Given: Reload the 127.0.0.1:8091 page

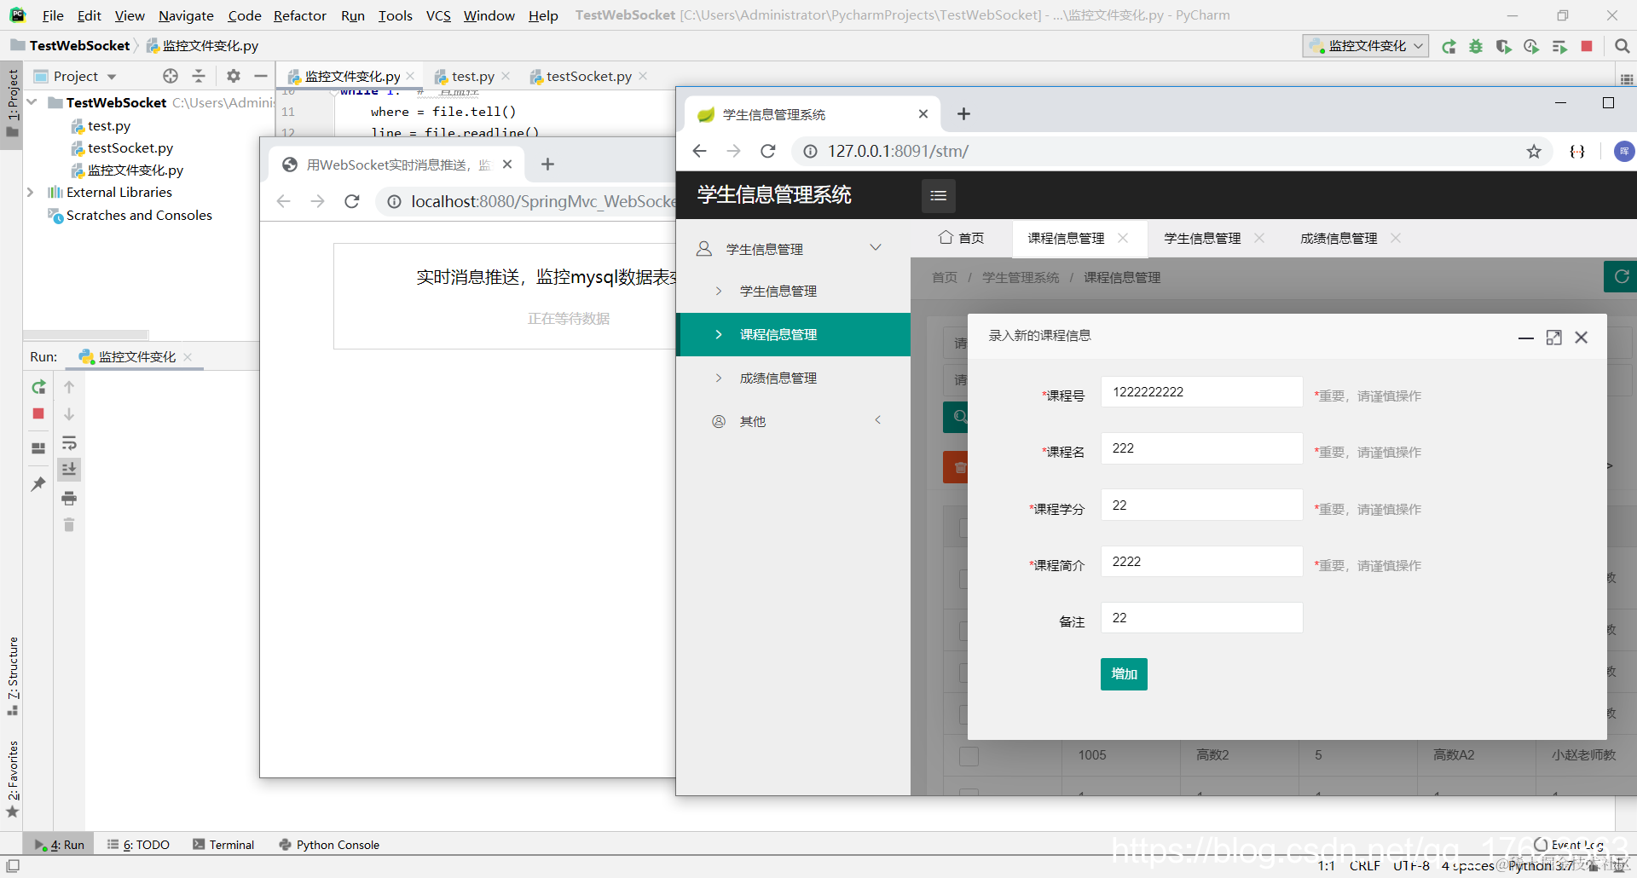Looking at the screenshot, I should point(768,151).
